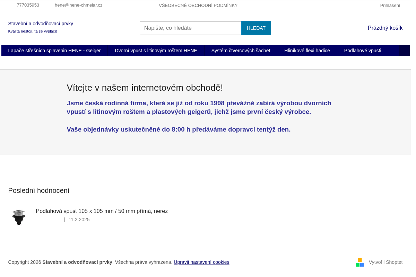Click the phone number 777035953

click(28, 5)
